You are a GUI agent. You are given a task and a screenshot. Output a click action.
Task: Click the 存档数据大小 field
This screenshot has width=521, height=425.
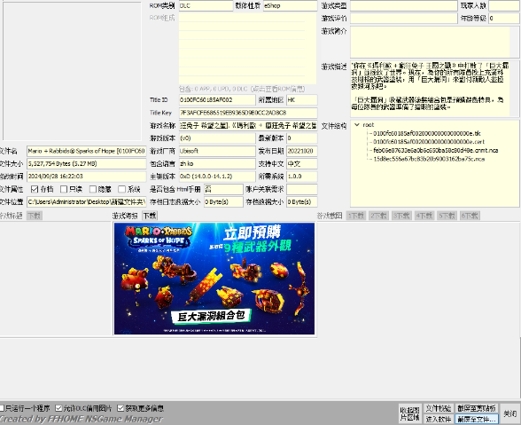click(x=301, y=201)
